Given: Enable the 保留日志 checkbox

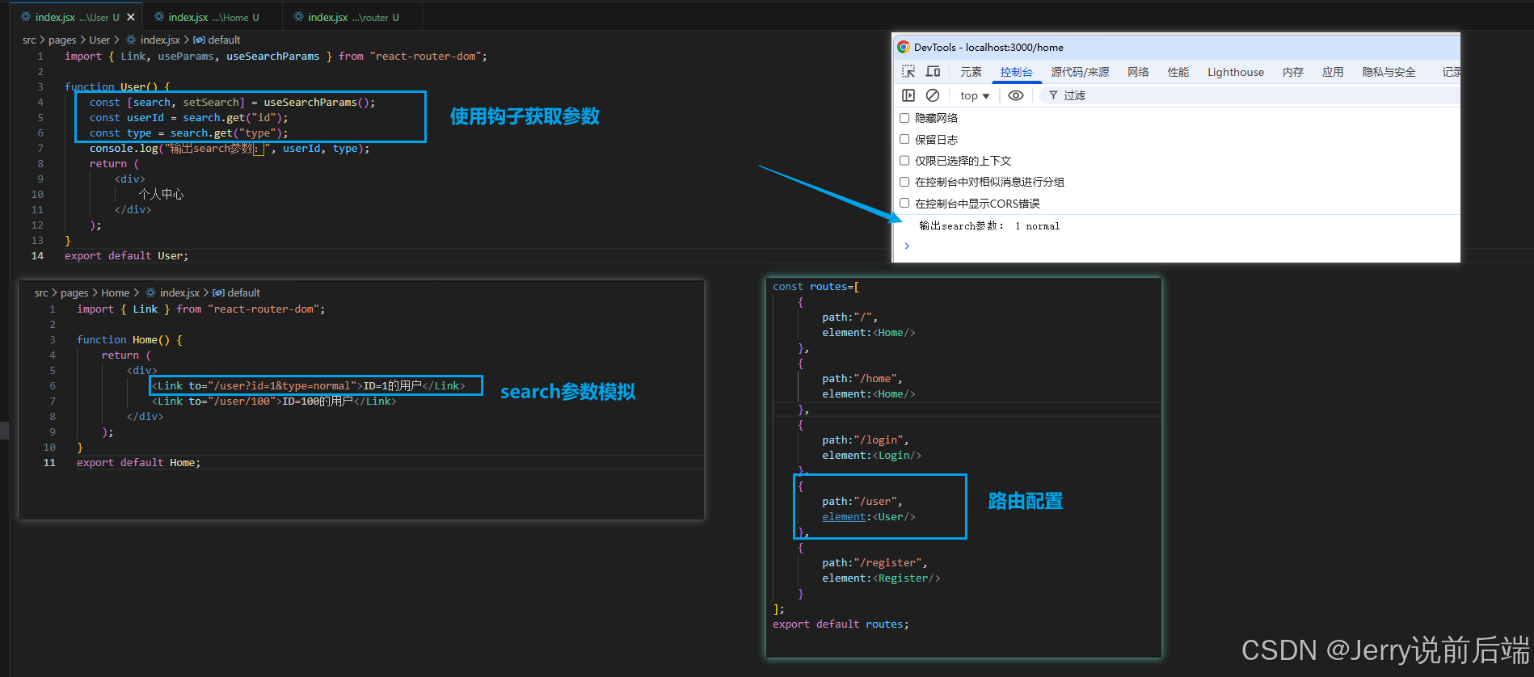Looking at the screenshot, I should tap(904, 139).
